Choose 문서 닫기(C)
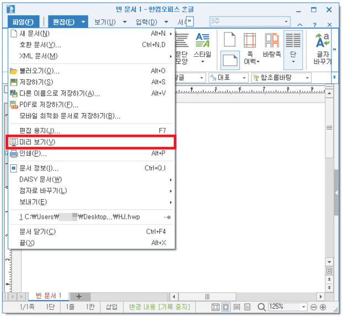Viewport: 342px width, 316px height. [91, 232]
